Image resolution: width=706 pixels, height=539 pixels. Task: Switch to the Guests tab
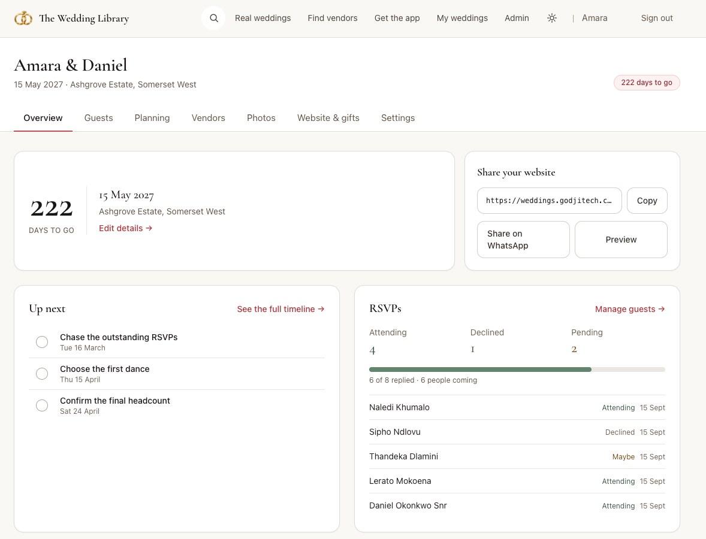[99, 118]
